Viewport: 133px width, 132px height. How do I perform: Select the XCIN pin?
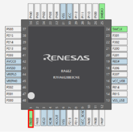(x=50, y=118)
